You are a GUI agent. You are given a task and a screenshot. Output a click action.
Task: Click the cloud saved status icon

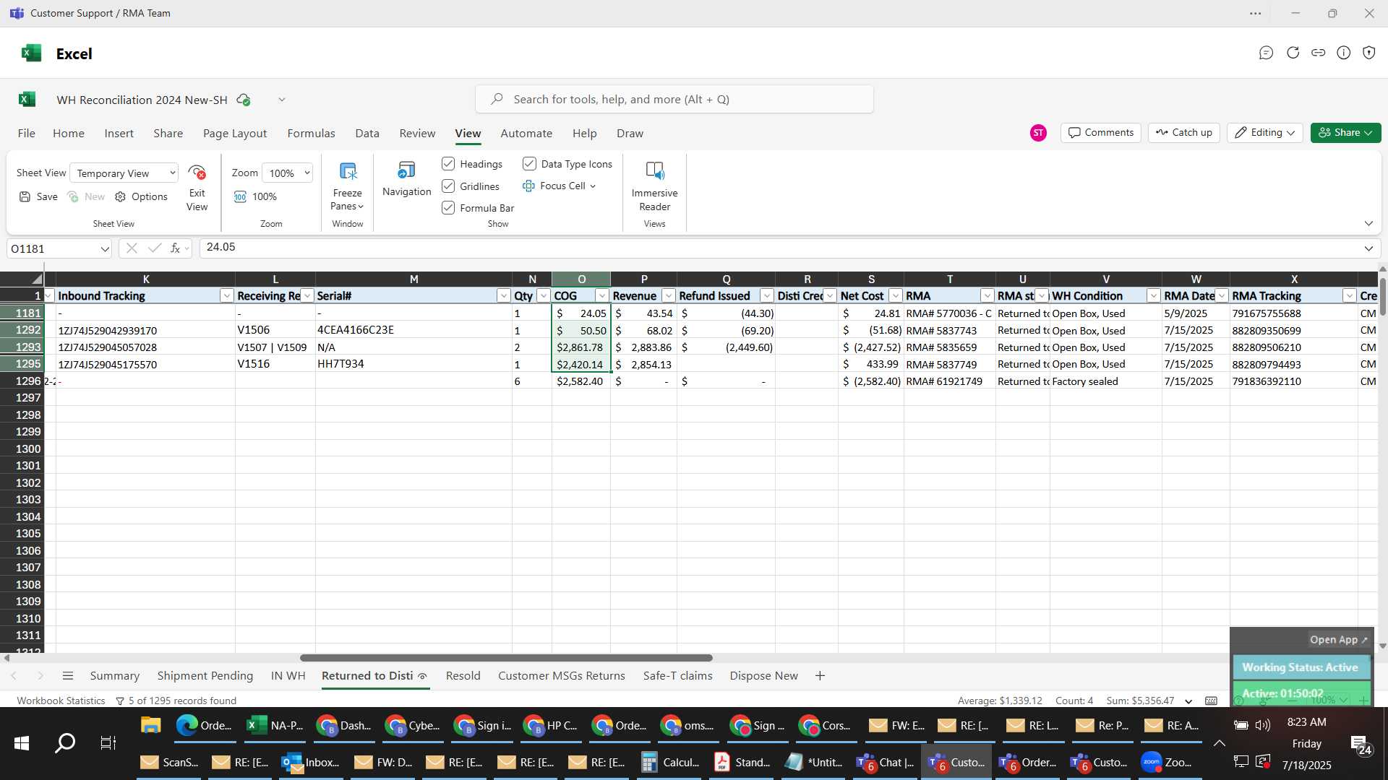(x=244, y=100)
